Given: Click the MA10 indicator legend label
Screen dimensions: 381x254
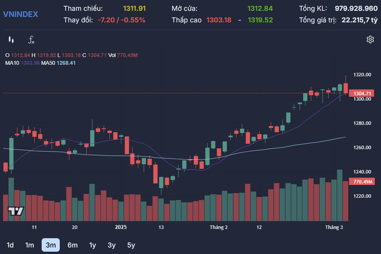Looking at the screenshot, I should pyautogui.click(x=12, y=63).
